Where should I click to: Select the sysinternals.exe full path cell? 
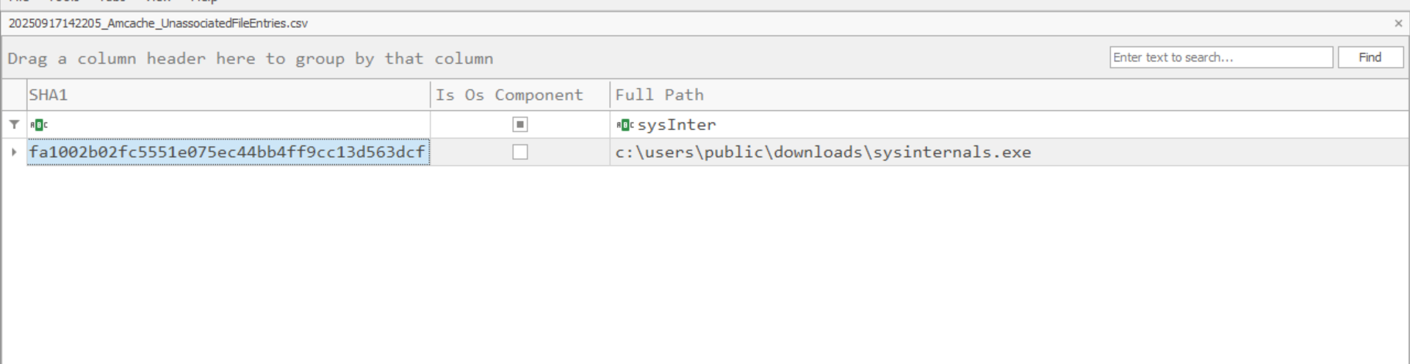click(x=1009, y=152)
